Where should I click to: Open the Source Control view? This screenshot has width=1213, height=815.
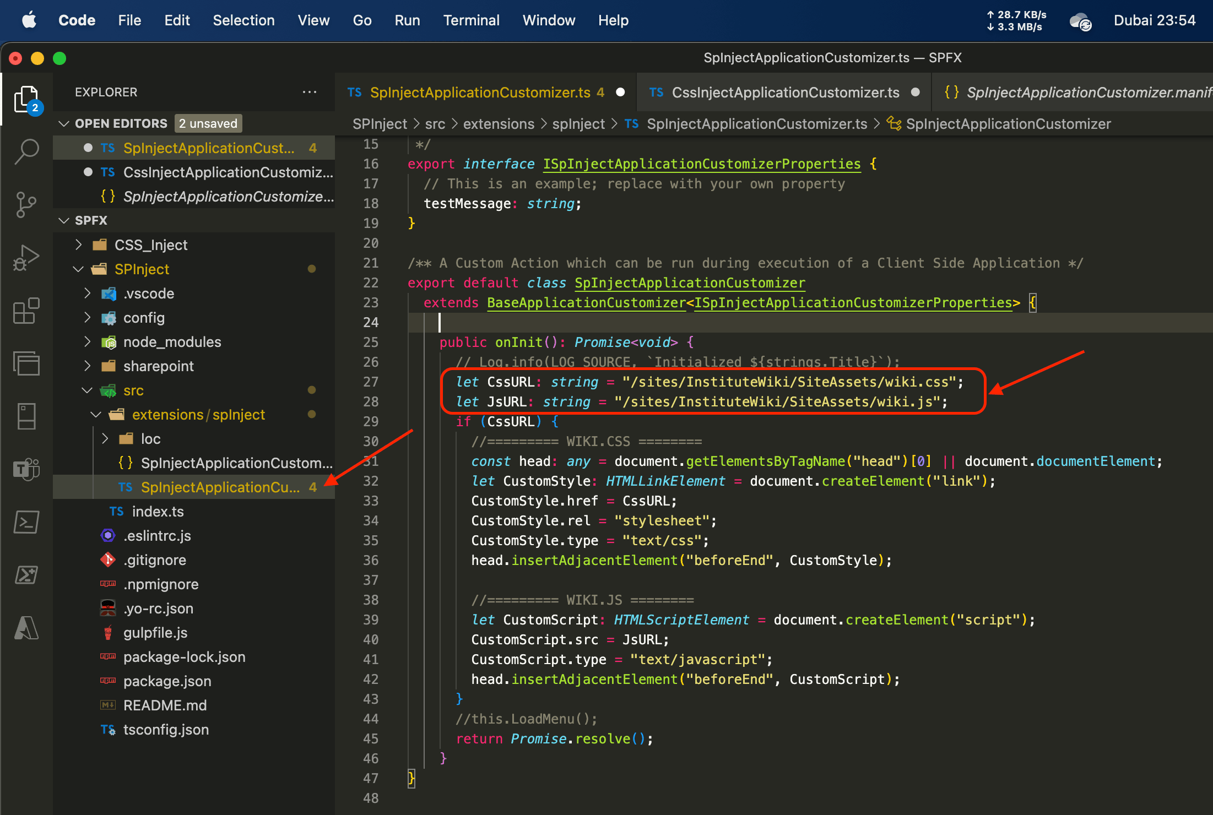pyautogui.click(x=26, y=204)
